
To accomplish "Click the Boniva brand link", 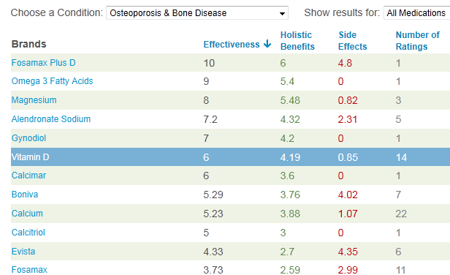I will 25,195.
